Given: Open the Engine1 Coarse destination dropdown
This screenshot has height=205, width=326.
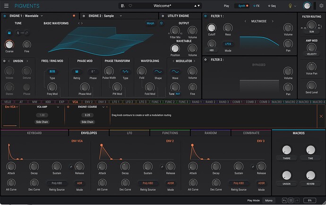Looking at the screenshot, I should (x=103, y=107).
